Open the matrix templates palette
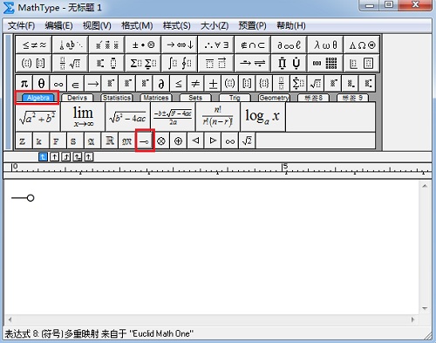This screenshot has width=436, height=343. (325, 63)
